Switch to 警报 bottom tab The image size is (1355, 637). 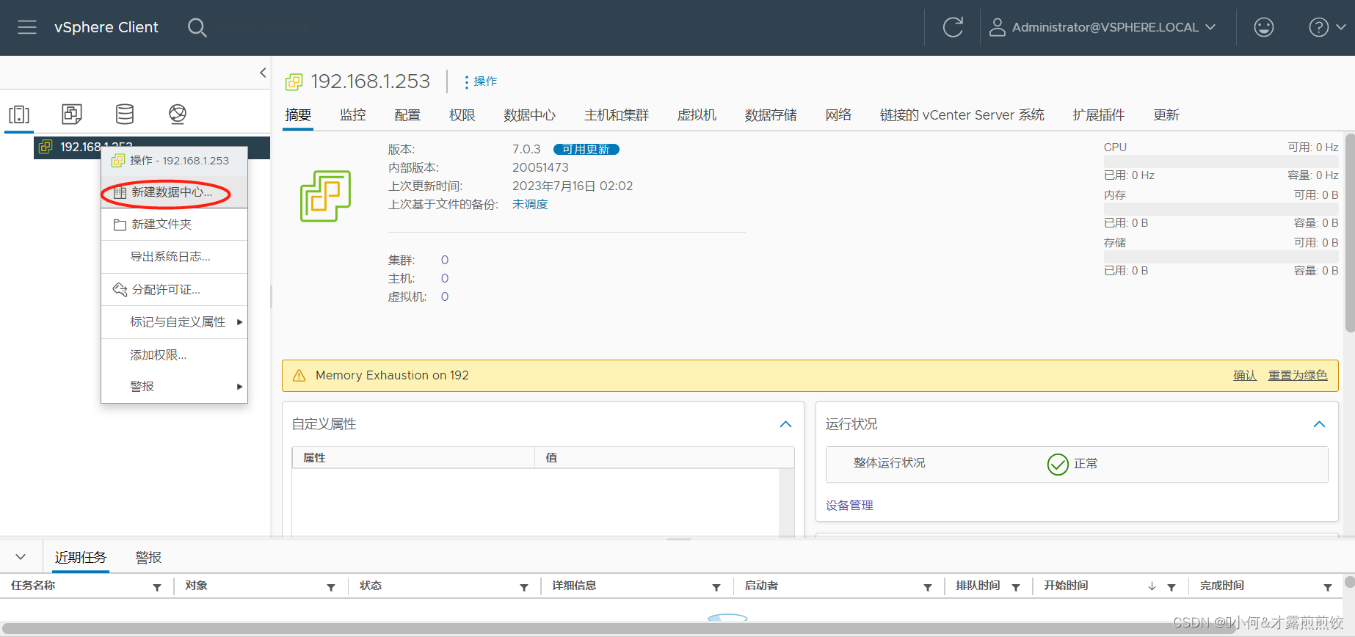coord(148,558)
